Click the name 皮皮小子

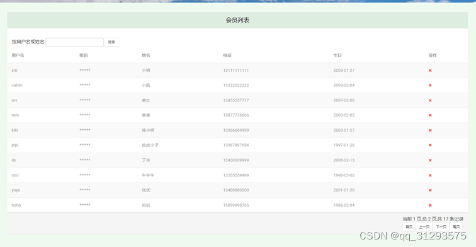pyautogui.click(x=150, y=145)
